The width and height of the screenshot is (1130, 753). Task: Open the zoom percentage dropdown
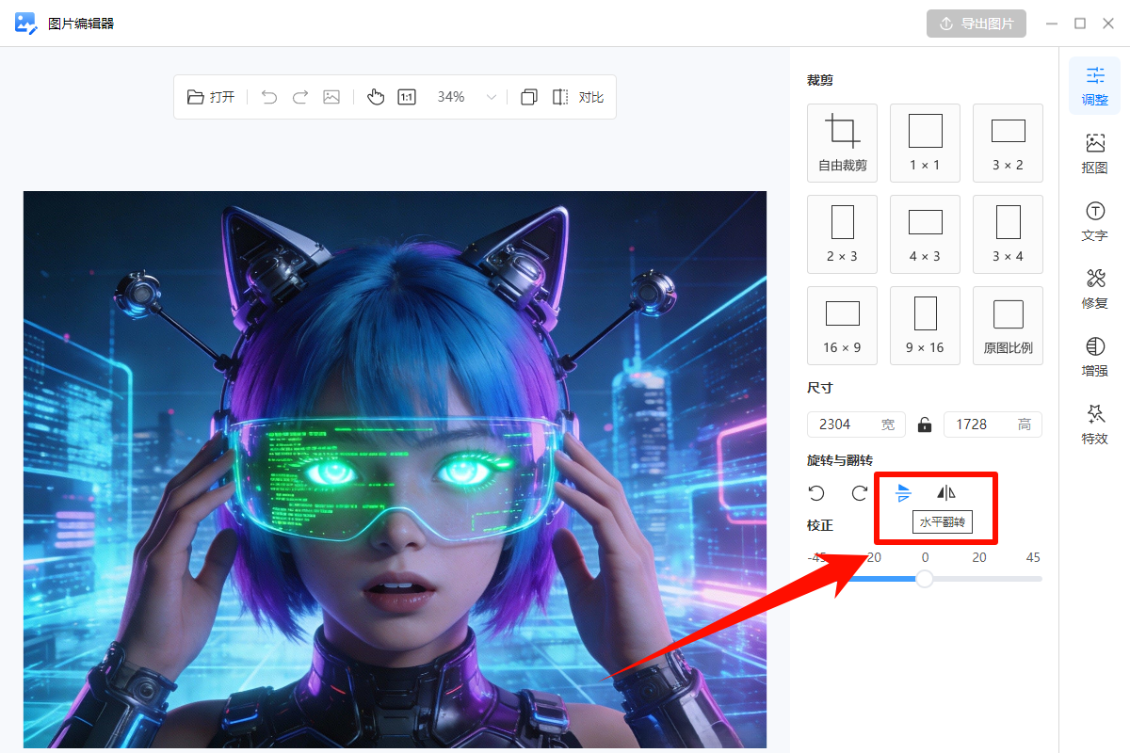[x=490, y=96]
